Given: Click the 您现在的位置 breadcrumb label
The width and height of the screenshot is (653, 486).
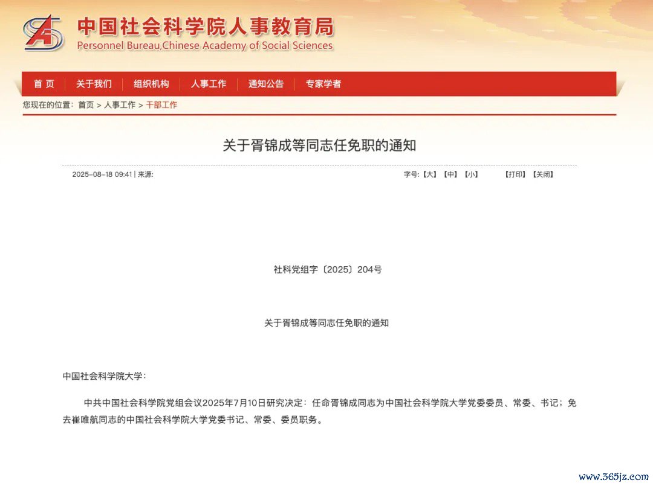Looking at the screenshot, I should (48, 105).
